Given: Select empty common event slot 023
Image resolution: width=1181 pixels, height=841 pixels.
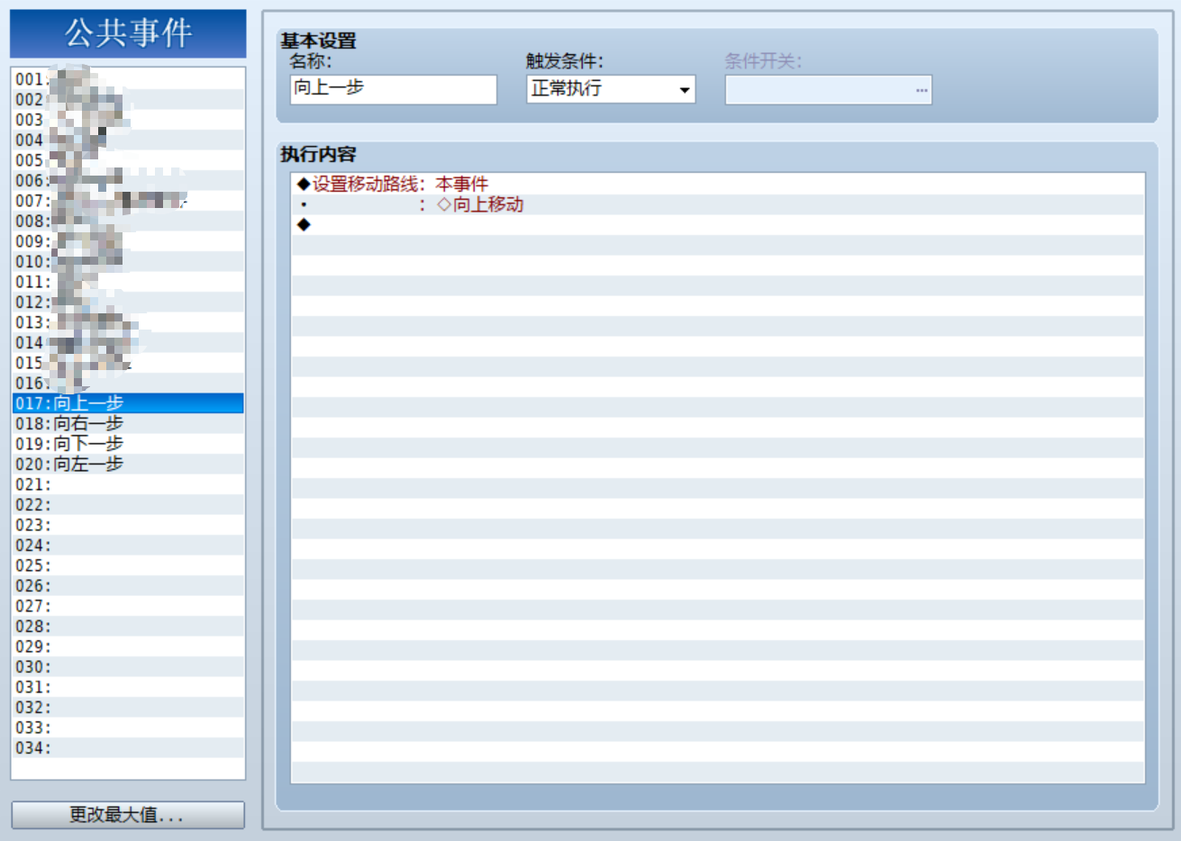Looking at the screenshot, I should pos(128,525).
